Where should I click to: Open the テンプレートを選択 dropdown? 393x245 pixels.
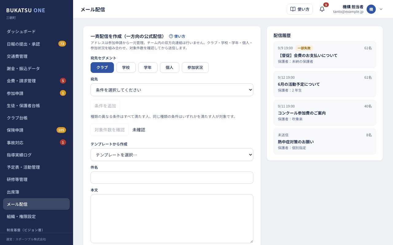pos(172,155)
